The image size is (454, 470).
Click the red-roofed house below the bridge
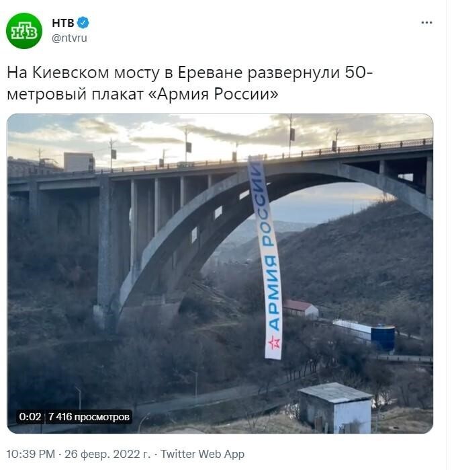(300, 309)
